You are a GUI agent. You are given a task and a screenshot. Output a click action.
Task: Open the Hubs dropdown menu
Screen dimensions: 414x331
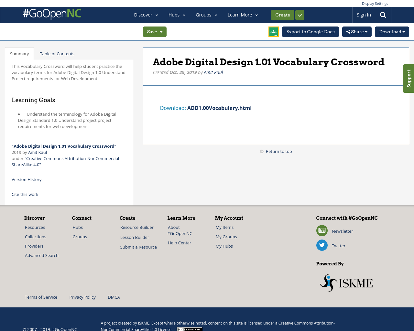click(x=177, y=15)
